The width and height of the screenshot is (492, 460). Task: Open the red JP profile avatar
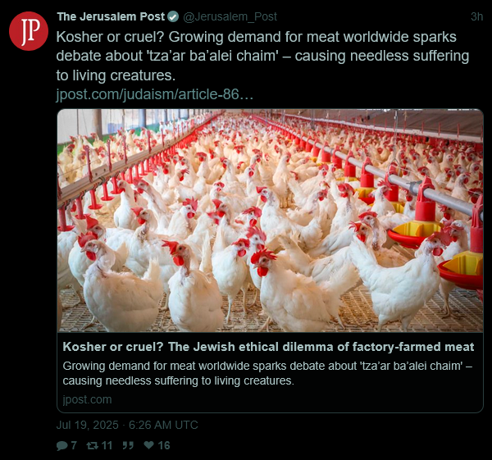click(29, 31)
